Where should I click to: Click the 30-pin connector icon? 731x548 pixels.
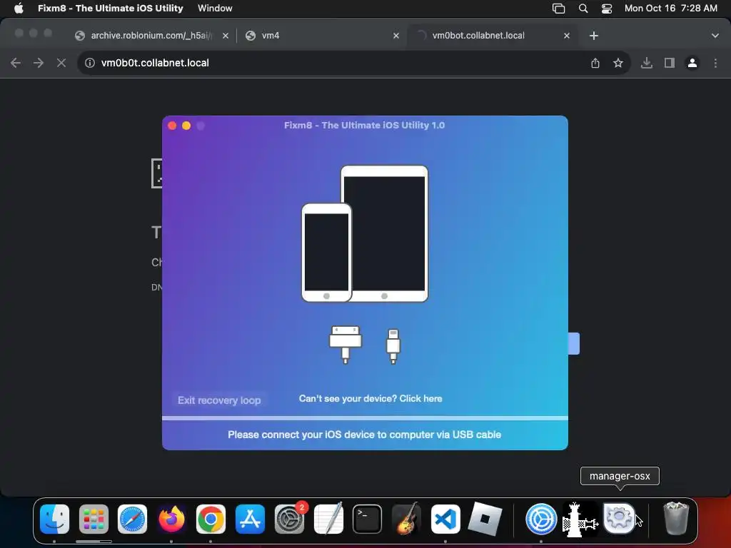[346, 345]
